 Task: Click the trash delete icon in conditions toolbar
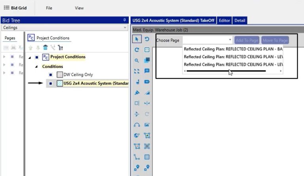(46, 47)
